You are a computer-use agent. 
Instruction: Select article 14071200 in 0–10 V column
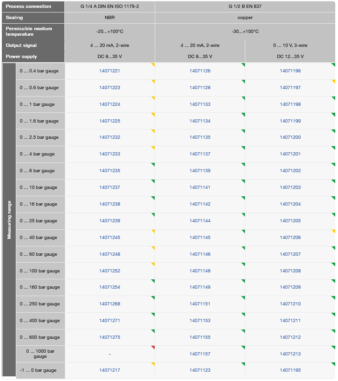click(290, 137)
